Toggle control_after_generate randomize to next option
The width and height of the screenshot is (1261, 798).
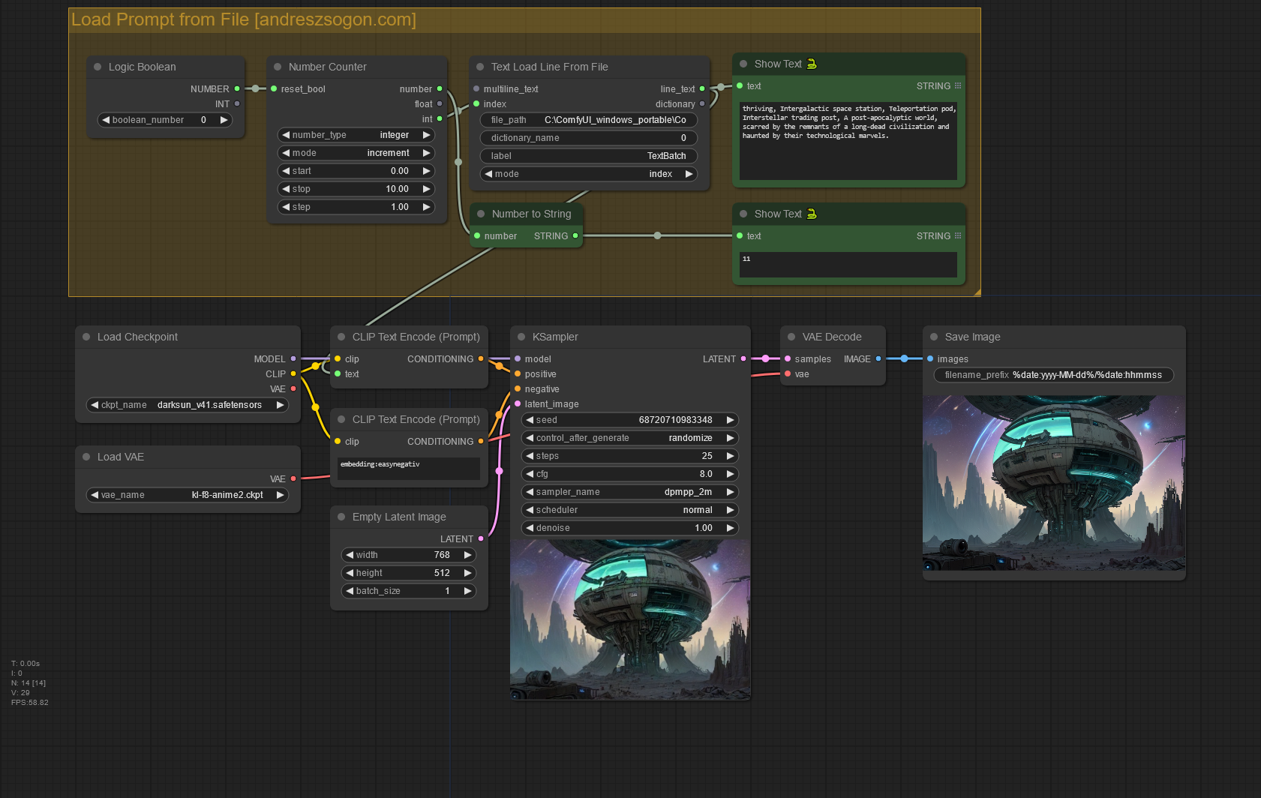click(730, 438)
